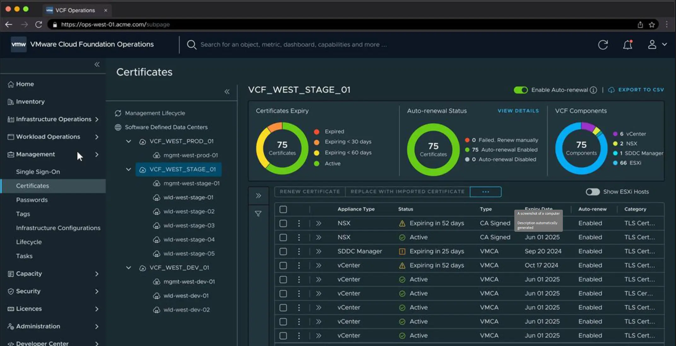Check the last visible vCenter row checkbox

283,336
